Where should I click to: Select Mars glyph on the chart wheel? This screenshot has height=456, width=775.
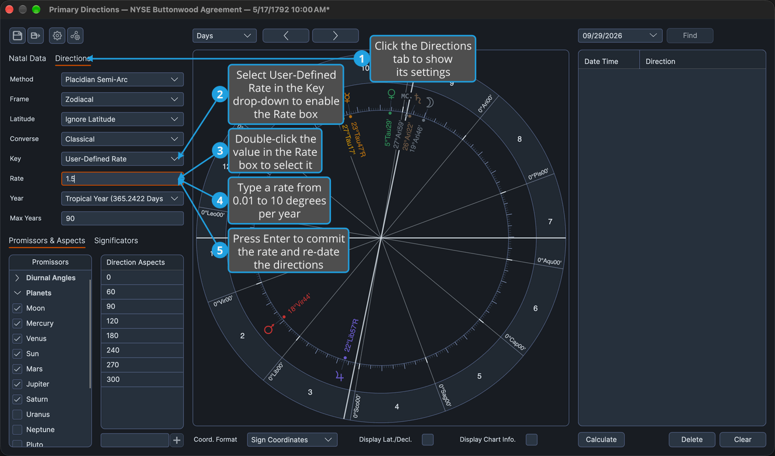(268, 329)
